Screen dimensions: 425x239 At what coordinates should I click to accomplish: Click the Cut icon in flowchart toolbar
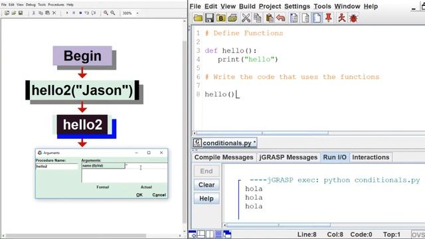point(34,13)
